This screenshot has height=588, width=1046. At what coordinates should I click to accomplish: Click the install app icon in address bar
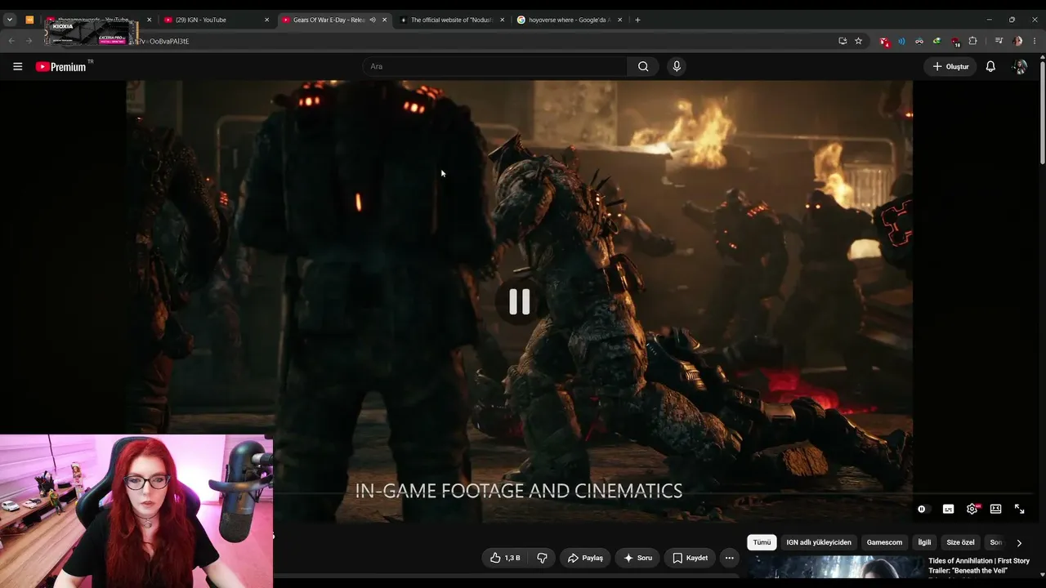[843, 41]
